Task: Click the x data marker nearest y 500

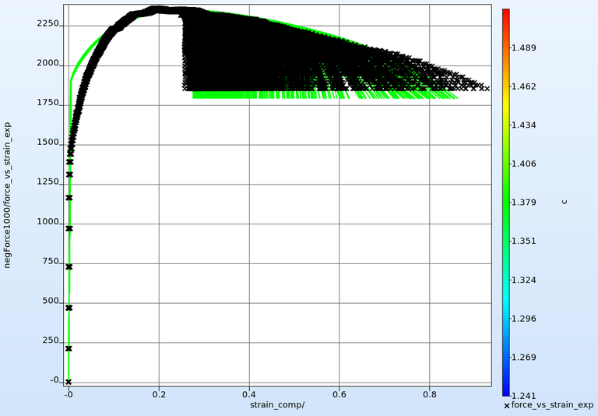Action: pyautogui.click(x=69, y=308)
